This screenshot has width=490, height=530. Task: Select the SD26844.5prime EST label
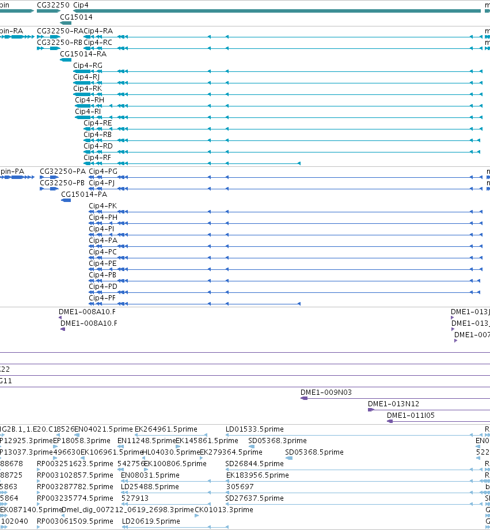coord(255,464)
